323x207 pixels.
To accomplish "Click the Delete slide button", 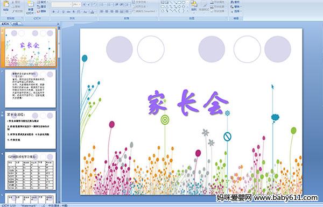I will [x=41, y=11].
